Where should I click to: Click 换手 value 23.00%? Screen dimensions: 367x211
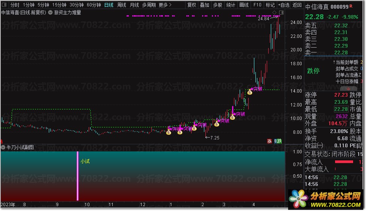339,131
